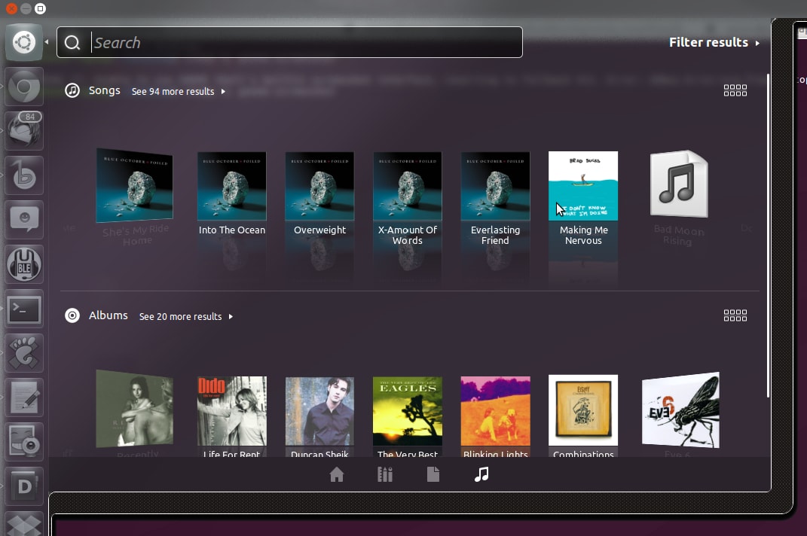The image size is (807, 536).
Task: Select the Music lens tab
Action: point(481,474)
